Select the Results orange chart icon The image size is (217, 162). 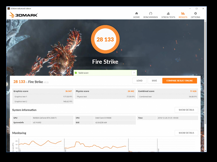[x=183, y=13]
